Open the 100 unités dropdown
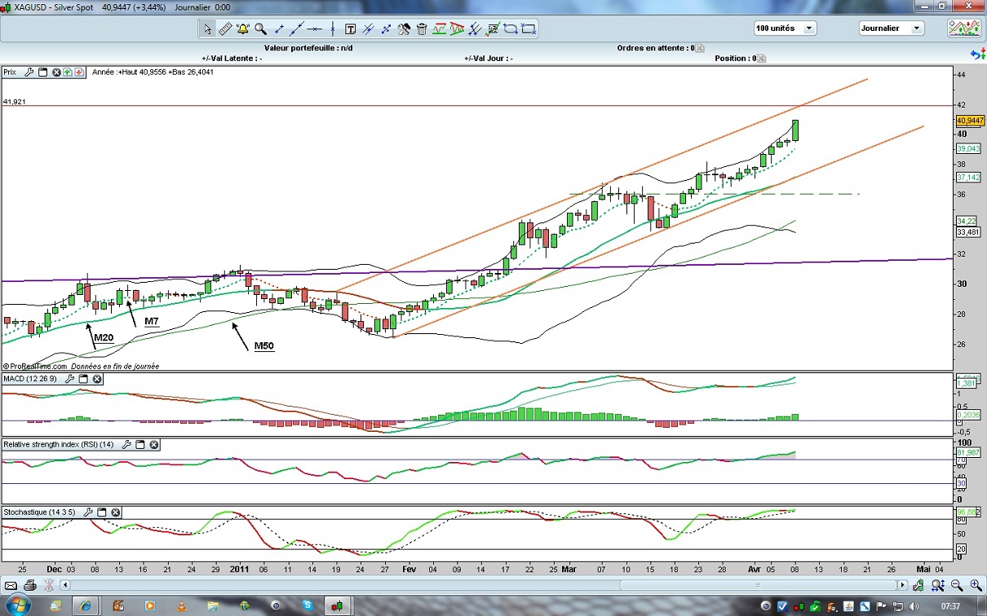Viewport: 987px width, 616px height. (808, 29)
